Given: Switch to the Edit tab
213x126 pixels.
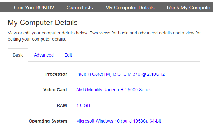Looking at the screenshot, I should [68, 55].
